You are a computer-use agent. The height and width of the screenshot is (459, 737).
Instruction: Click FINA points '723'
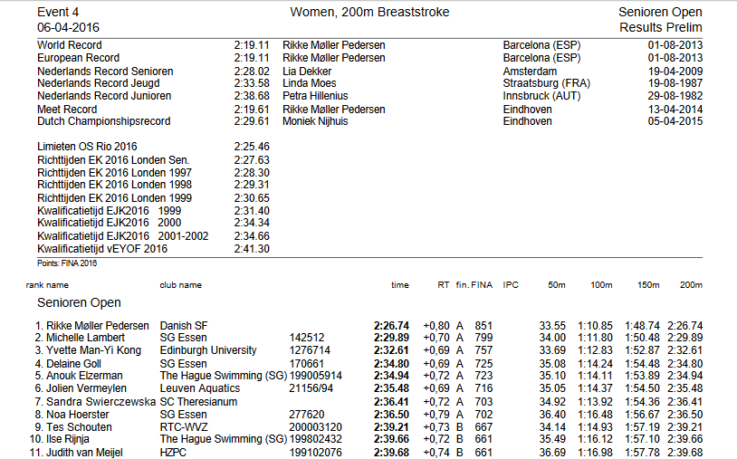coord(483,376)
